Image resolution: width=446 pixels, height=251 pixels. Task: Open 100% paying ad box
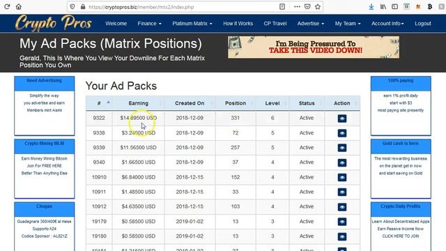pos(401,105)
